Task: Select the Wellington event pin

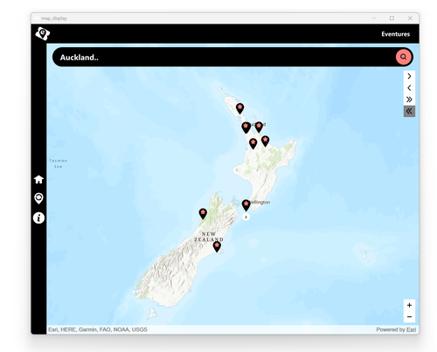Action: pos(246,205)
